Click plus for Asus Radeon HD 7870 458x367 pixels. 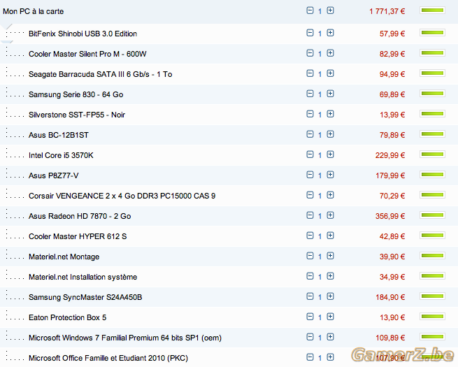click(x=330, y=215)
